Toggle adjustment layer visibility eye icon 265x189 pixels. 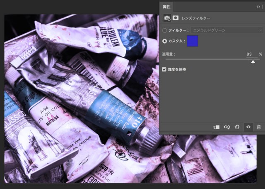[x=248, y=127]
